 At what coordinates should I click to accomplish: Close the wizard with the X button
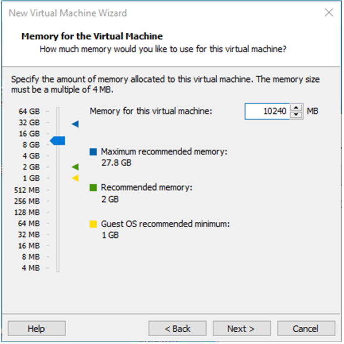click(329, 13)
